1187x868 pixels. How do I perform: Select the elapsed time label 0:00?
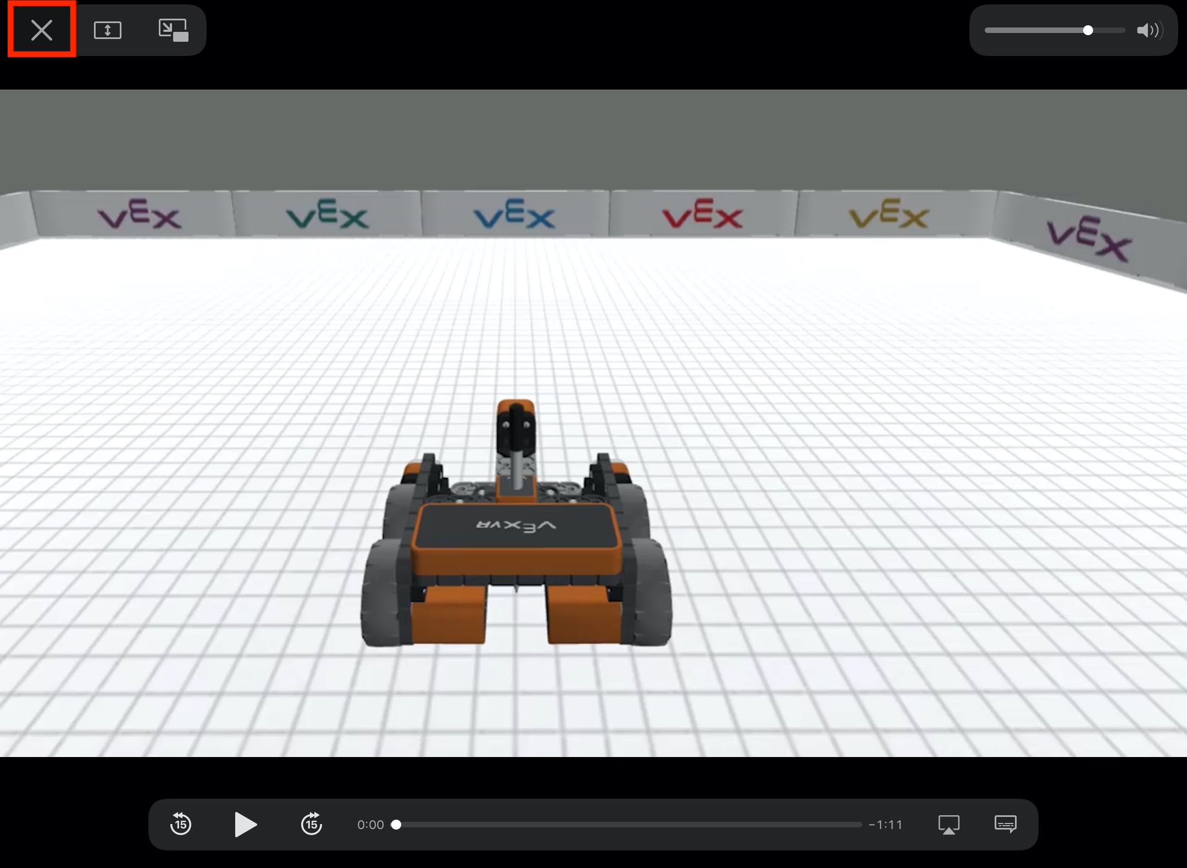[371, 824]
